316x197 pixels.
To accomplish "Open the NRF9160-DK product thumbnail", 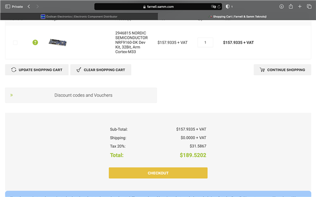I will pos(58,42).
